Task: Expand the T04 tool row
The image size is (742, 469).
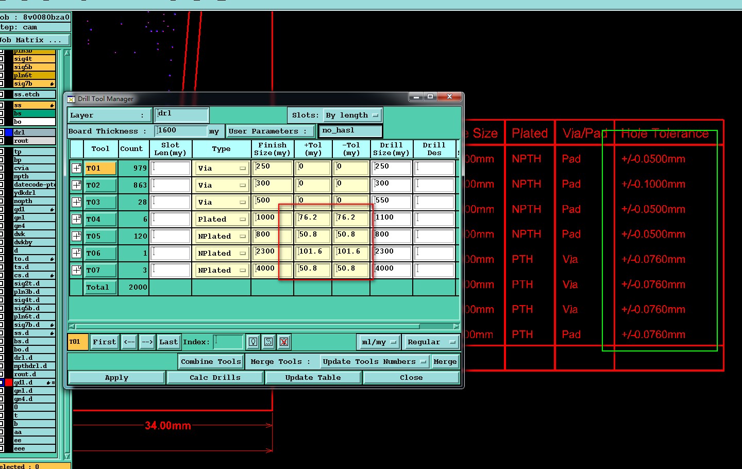Action: pyautogui.click(x=76, y=219)
